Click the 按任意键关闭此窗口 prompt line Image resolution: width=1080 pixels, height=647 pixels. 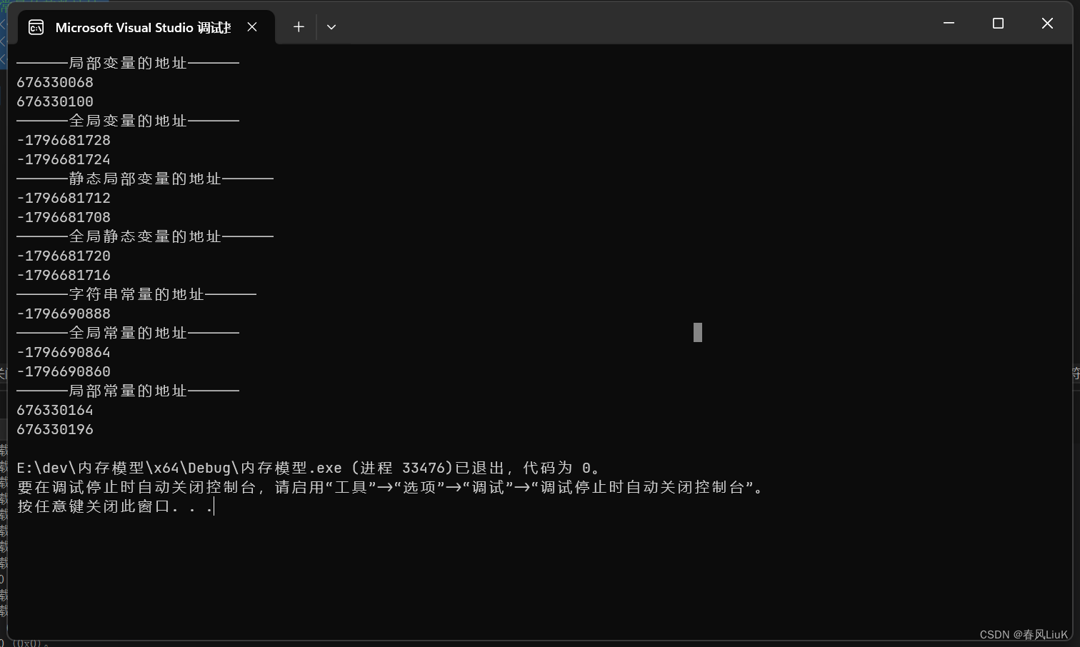coord(115,506)
